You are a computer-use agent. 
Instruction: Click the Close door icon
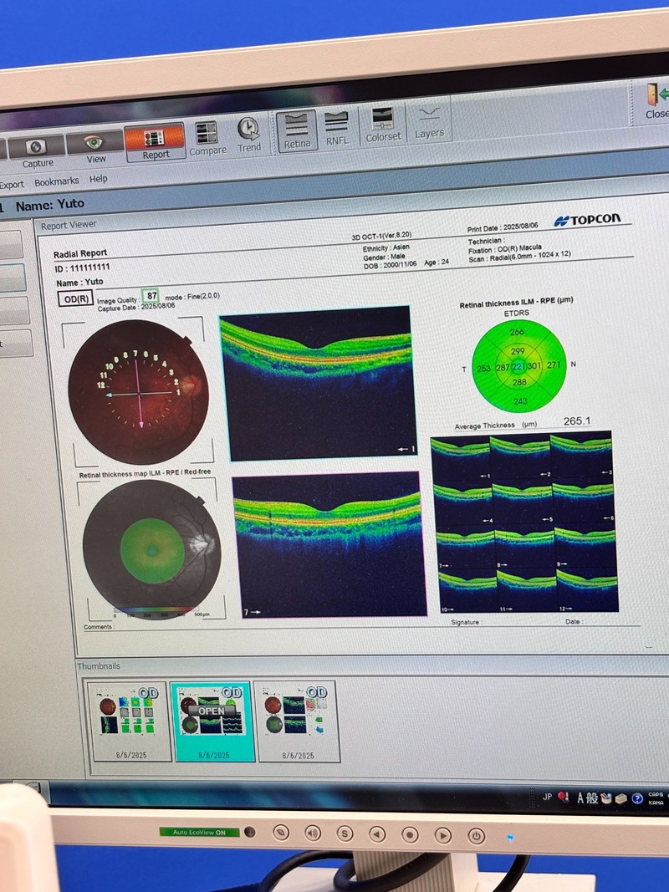[655, 100]
